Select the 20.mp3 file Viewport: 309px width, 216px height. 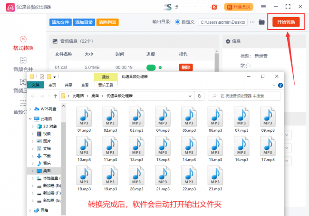tap(136, 178)
